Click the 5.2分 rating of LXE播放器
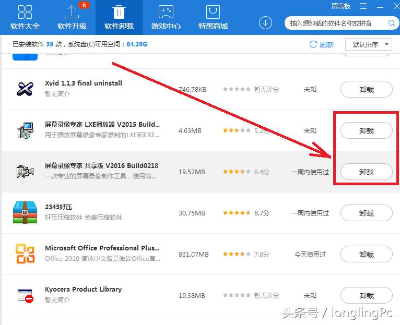400x325 pixels. click(245, 131)
